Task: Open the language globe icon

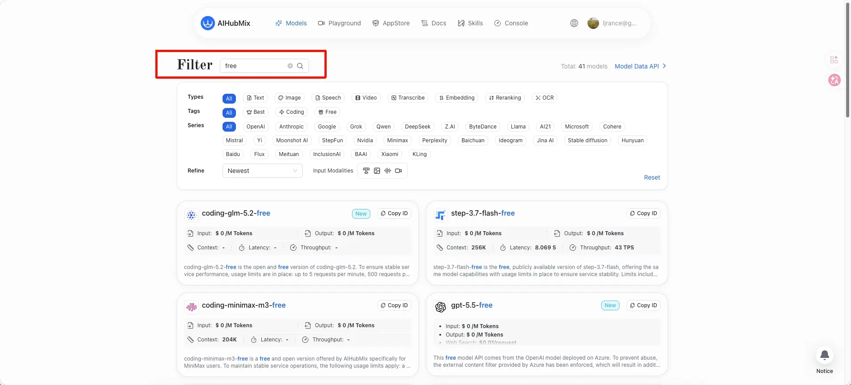Action: click(574, 23)
